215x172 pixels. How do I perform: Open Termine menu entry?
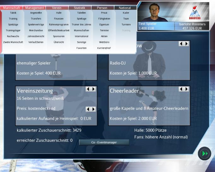point(104,31)
